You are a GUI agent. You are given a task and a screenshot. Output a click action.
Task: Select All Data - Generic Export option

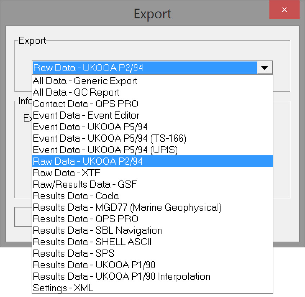click(85, 81)
